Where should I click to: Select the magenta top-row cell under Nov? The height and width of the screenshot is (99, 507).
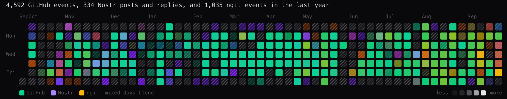[x=69, y=27]
